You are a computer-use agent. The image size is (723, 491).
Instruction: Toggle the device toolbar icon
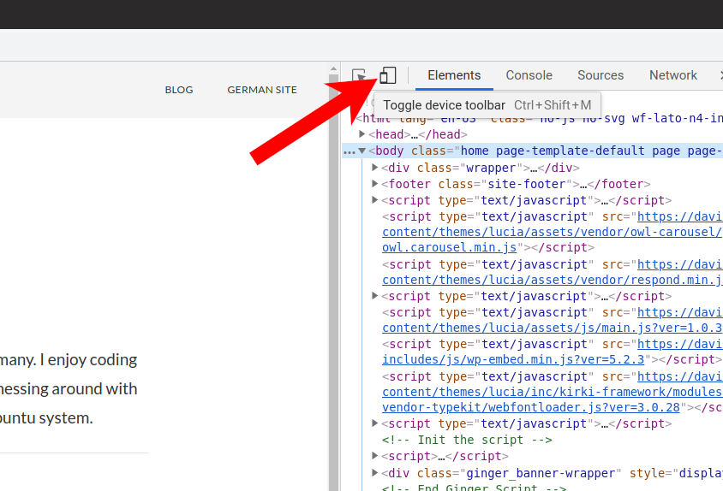click(388, 76)
